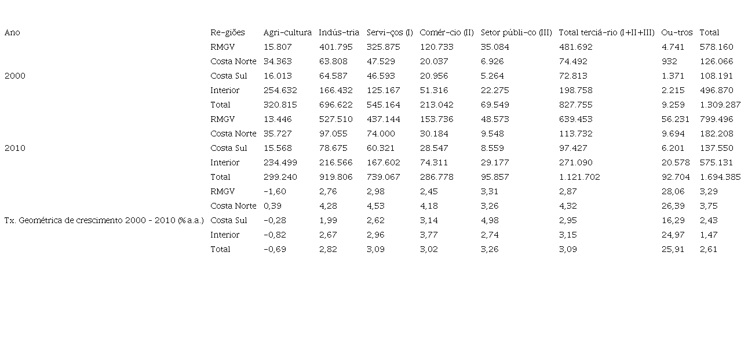Click the "2000" year row label
The height and width of the screenshot is (337, 748).
point(15,76)
